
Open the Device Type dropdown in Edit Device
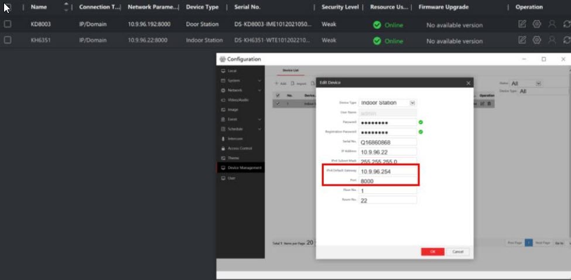pos(412,103)
